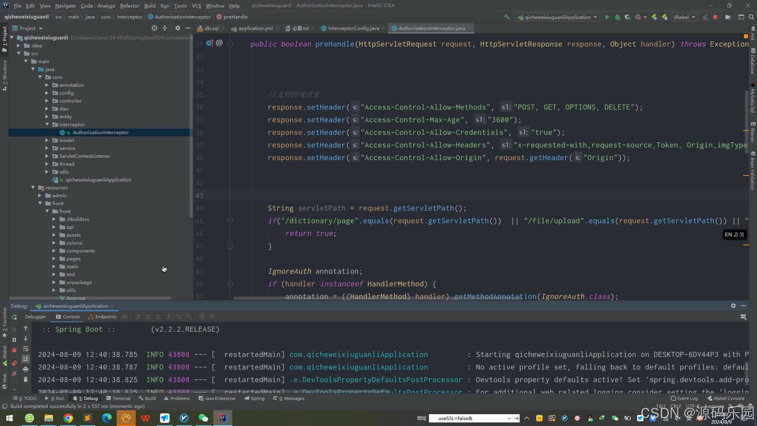Open the run configuration dropdown
The height and width of the screenshot is (426, 757).
tap(557, 17)
